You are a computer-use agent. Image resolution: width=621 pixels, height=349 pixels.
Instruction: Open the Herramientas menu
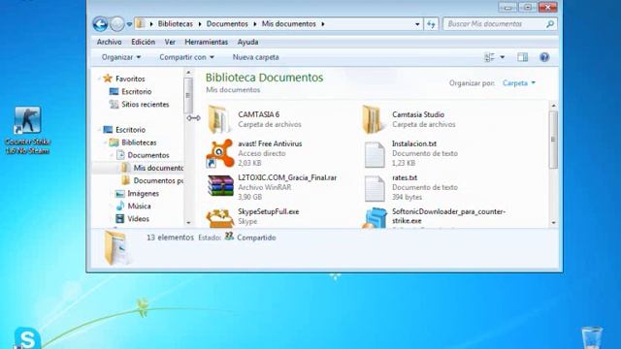[x=206, y=42]
